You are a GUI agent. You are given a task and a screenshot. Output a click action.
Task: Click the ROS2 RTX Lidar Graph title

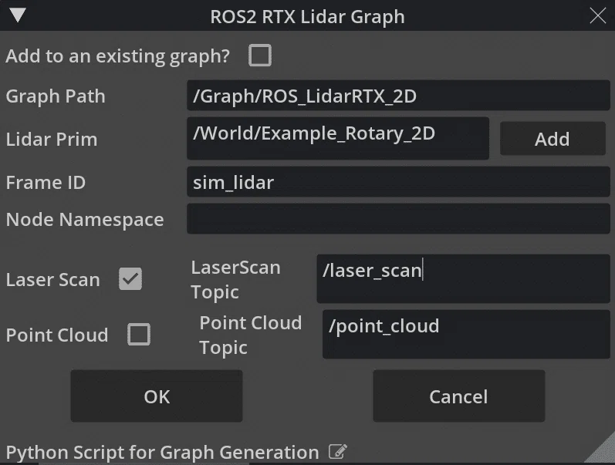coord(307,16)
